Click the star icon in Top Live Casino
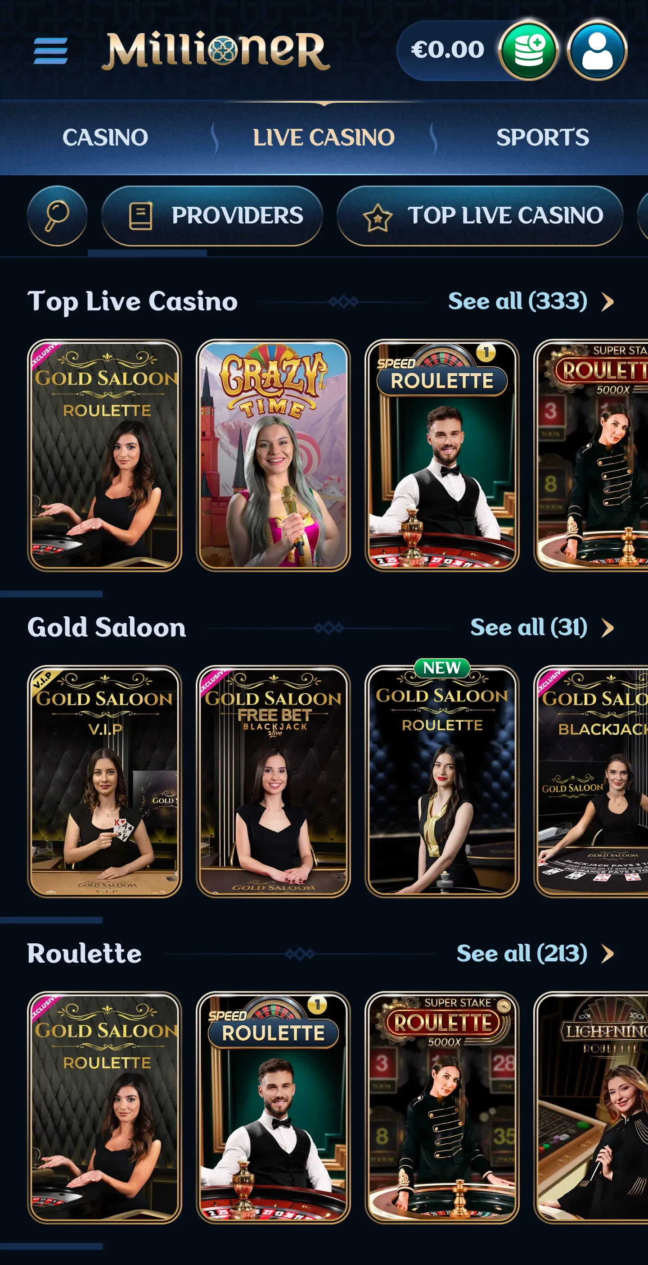This screenshot has height=1265, width=648. pyautogui.click(x=377, y=217)
